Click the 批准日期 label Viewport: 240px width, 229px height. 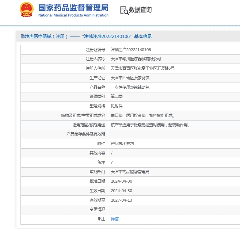pos(97,181)
